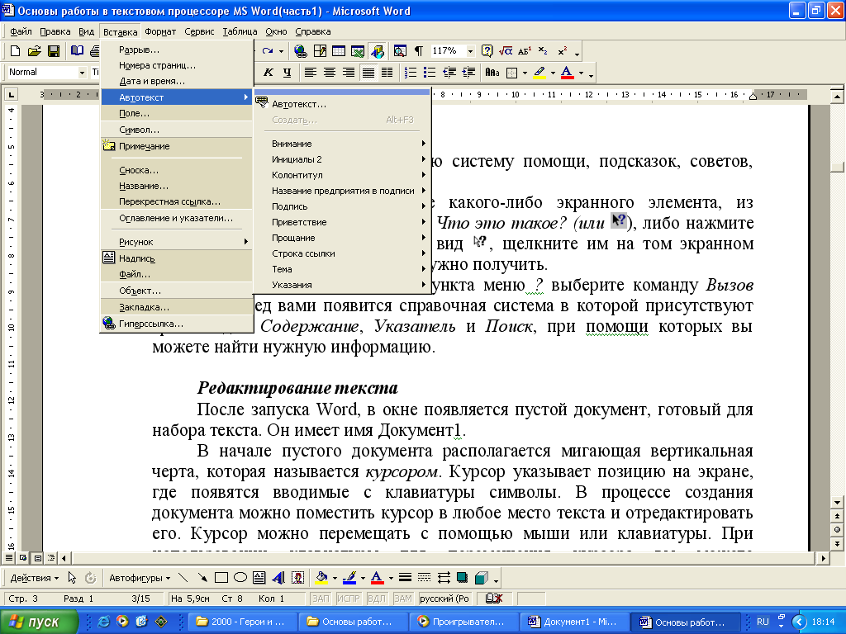The image size is (846, 634).
Task: Apply yellow highlight color marker
Action: click(x=539, y=73)
